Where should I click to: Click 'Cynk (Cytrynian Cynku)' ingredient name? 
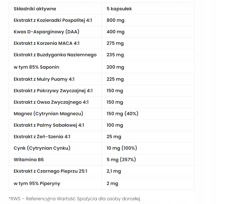pyautogui.click(x=42, y=148)
